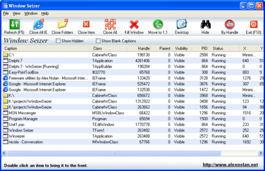Image resolution: width=265 pixels, height=171 pixels.
Task: Click the icon next to nicola - Conversation
Action: point(5,142)
